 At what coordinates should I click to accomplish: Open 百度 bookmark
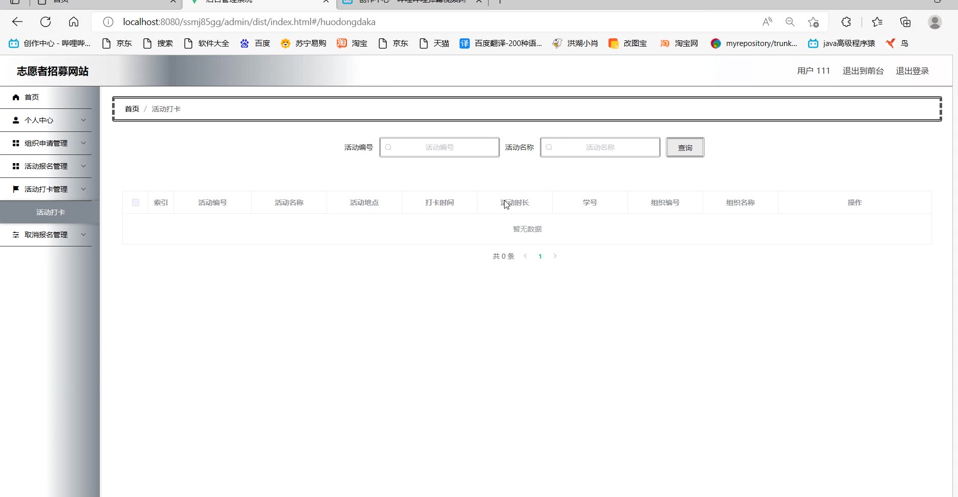tap(255, 43)
